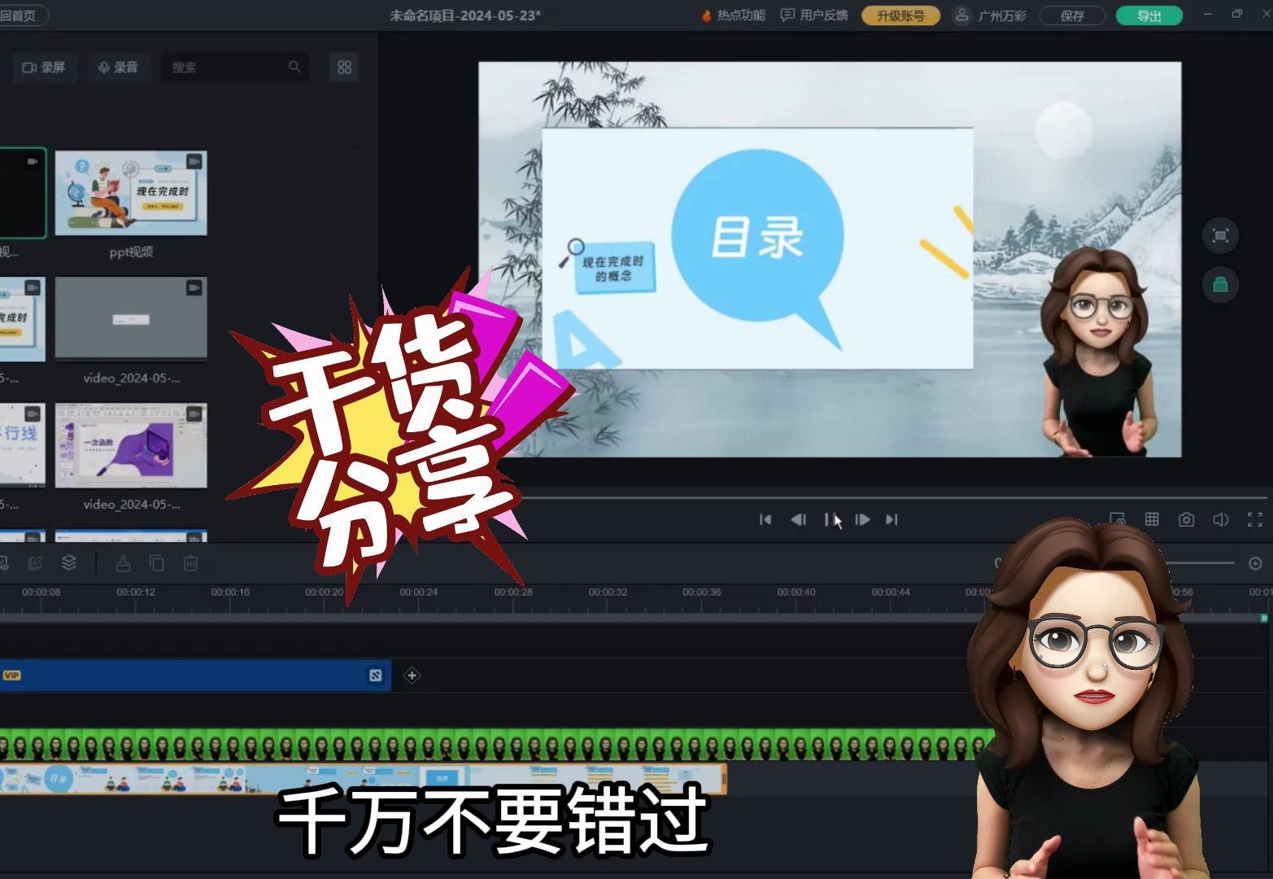The image size is (1273, 879).
Task: Toggle the green lock icon beside the preview
Action: [x=1220, y=285]
